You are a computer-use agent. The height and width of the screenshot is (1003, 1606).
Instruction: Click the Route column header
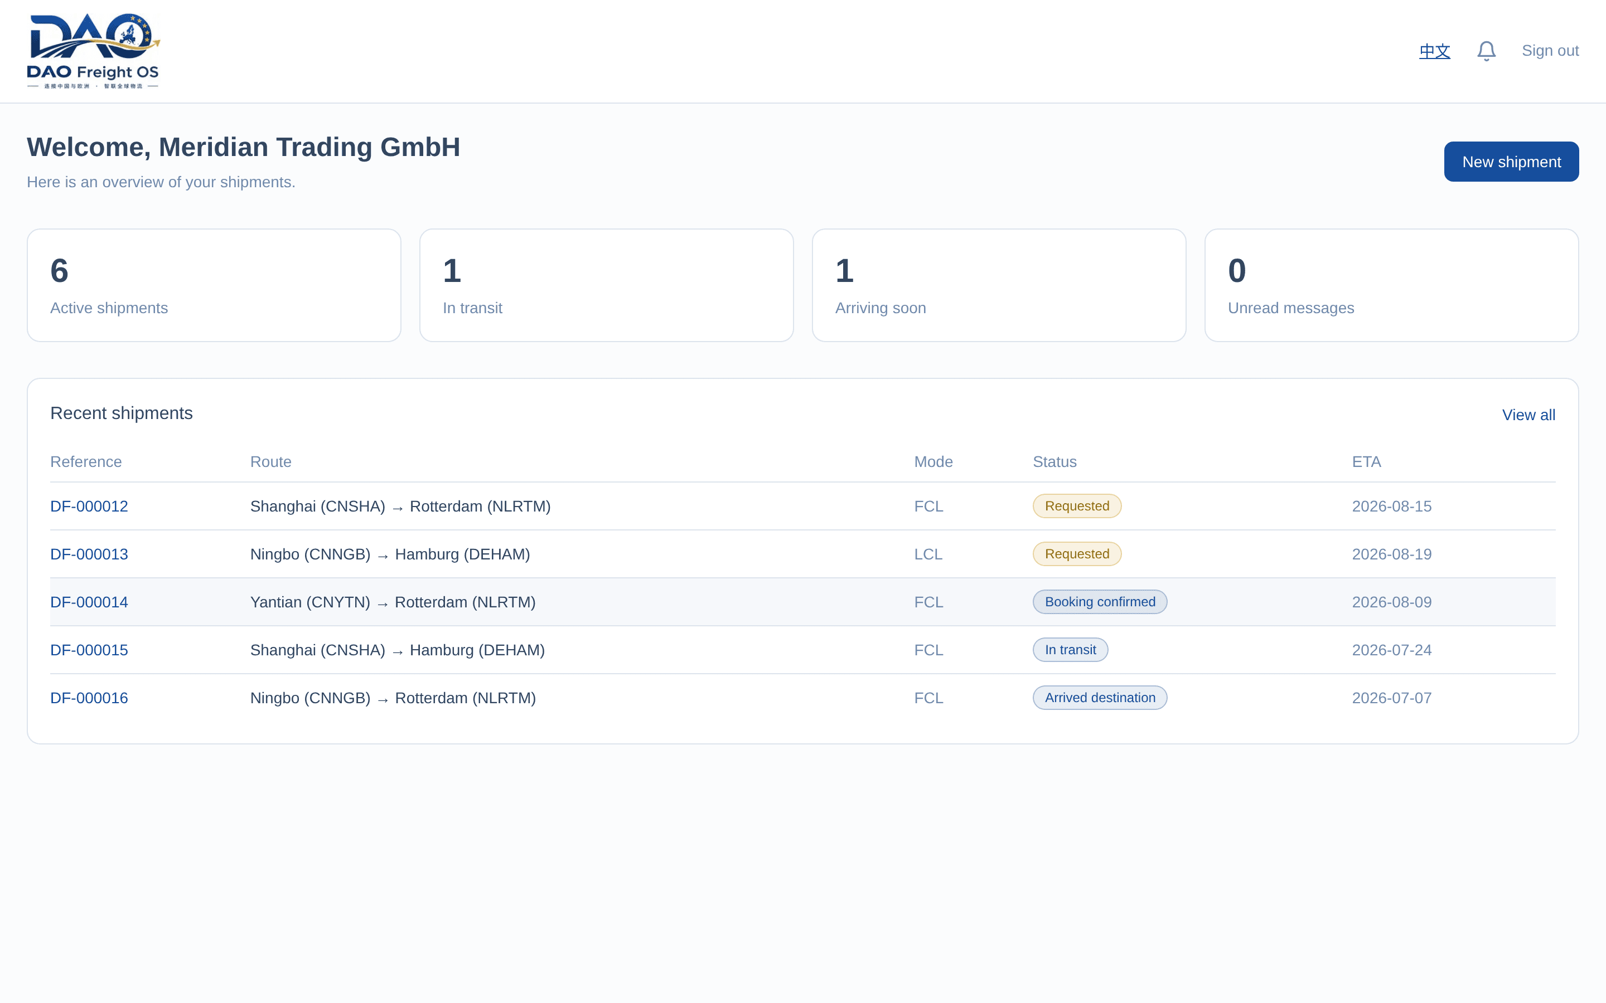pyautogui.click(x=271, y=462)
